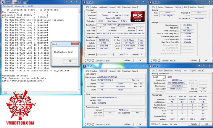This screenshot has height=128, width=213.
Task: Click Part Number Xtreem-LV-2133 field
Action: (x=177, y=89)
